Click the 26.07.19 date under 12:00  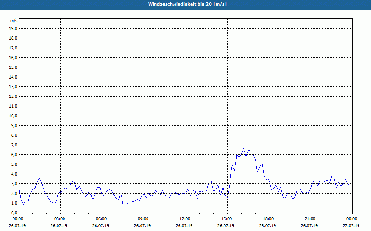click(x=184, y=226)
